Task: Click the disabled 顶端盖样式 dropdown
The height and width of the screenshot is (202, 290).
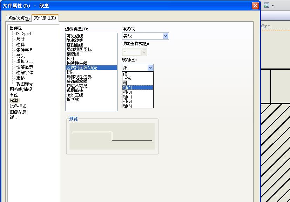Action: [134, 52]
